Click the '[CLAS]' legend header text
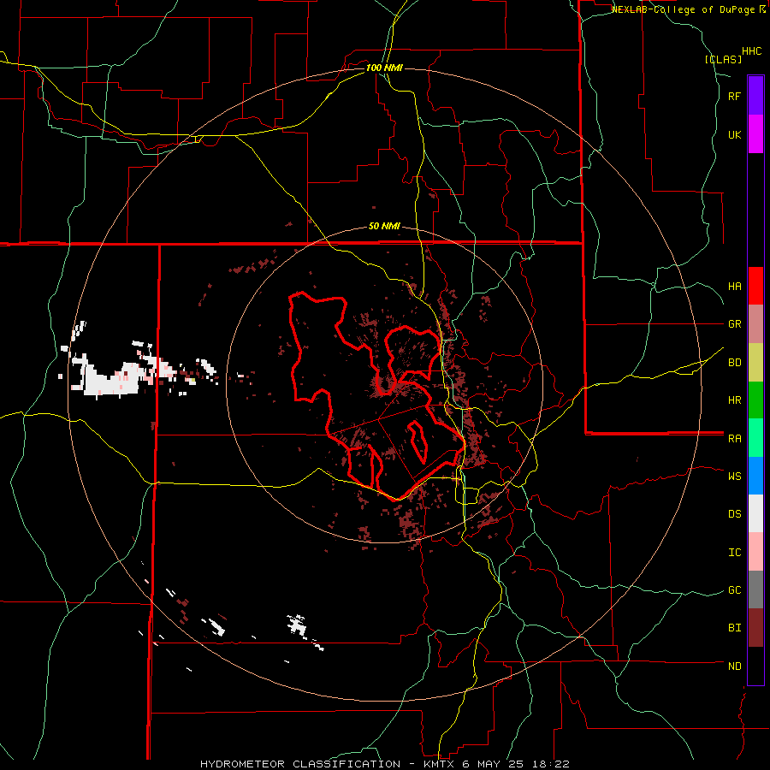This screenshot has height=770, width=770. (723, 60)
